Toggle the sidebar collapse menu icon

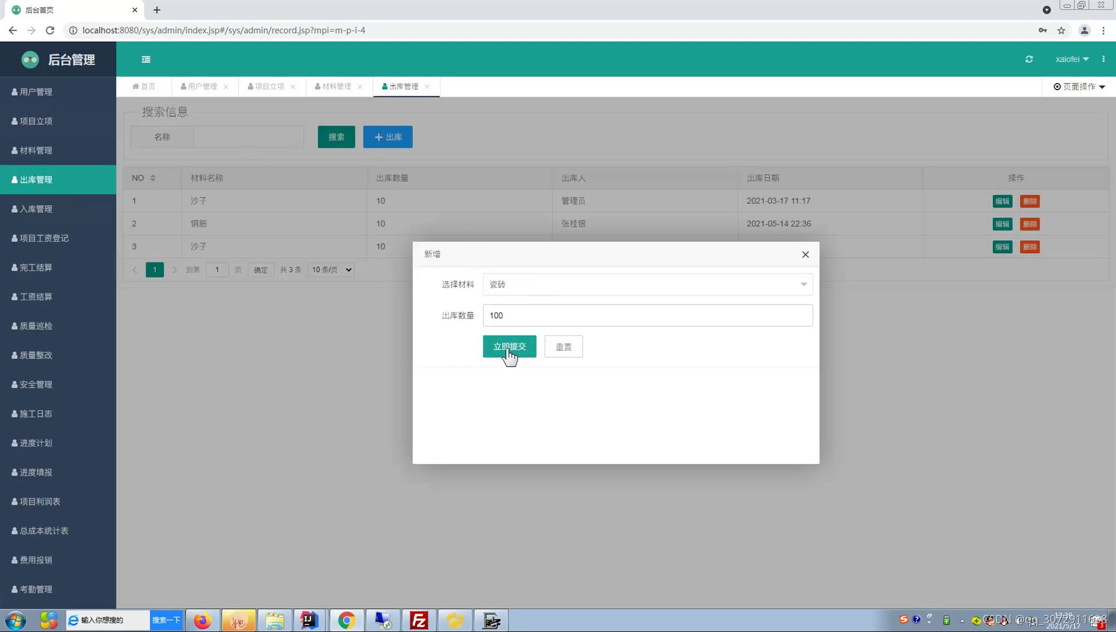pos(146,59)
